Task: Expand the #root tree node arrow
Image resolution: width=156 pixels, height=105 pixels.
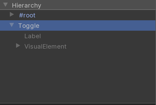Action: coord(12,14)
